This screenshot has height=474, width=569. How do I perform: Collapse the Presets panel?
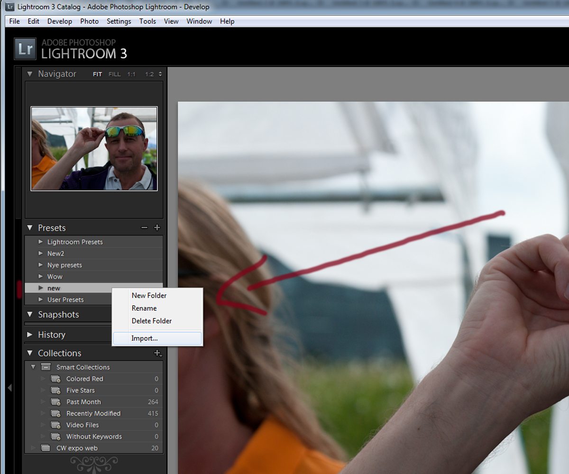pos(30,228)
